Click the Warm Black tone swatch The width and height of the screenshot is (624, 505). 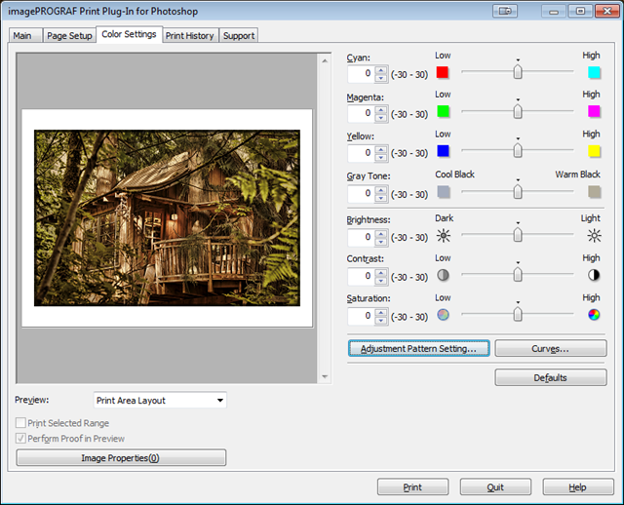[594, 192]
